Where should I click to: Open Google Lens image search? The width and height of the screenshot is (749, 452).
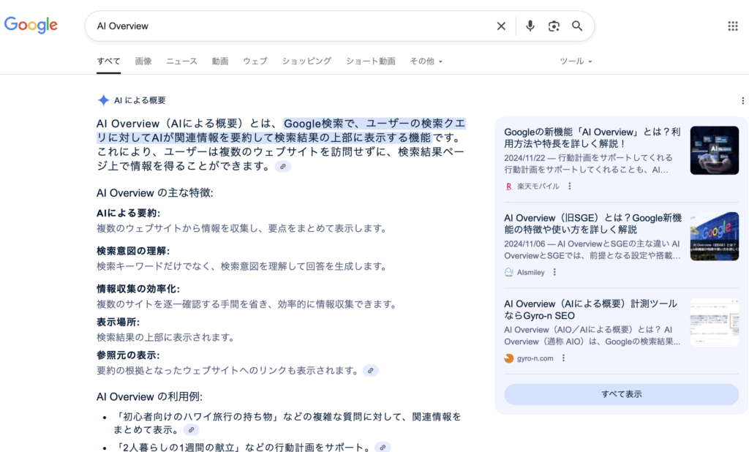coord(554,26)
